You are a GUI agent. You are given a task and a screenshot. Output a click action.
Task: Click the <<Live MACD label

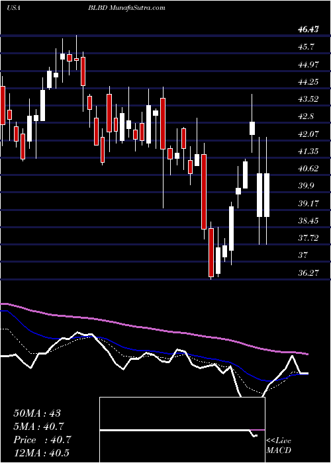[279, 446]
